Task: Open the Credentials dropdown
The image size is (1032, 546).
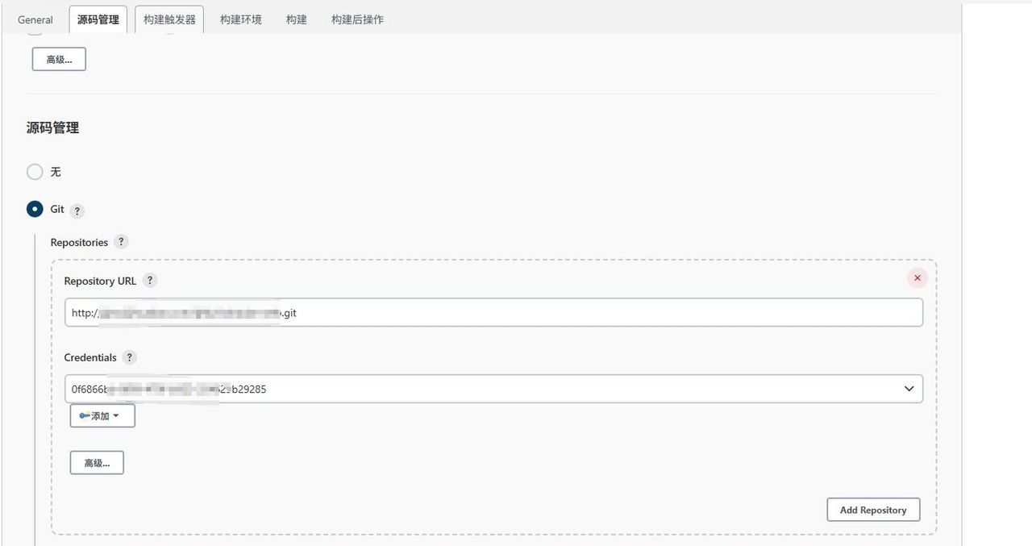Action: [x=909, y=388]
